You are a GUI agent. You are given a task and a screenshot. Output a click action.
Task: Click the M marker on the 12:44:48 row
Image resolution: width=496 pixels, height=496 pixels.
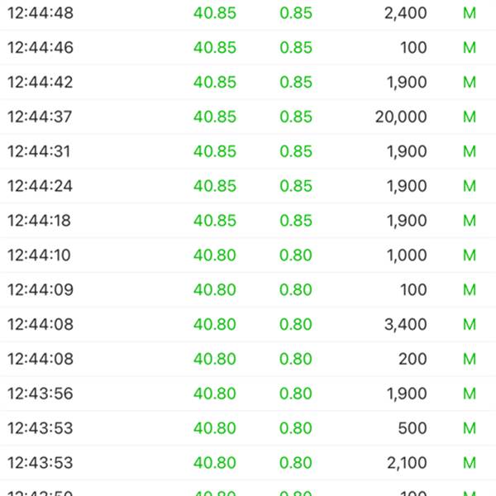[470, 13]
